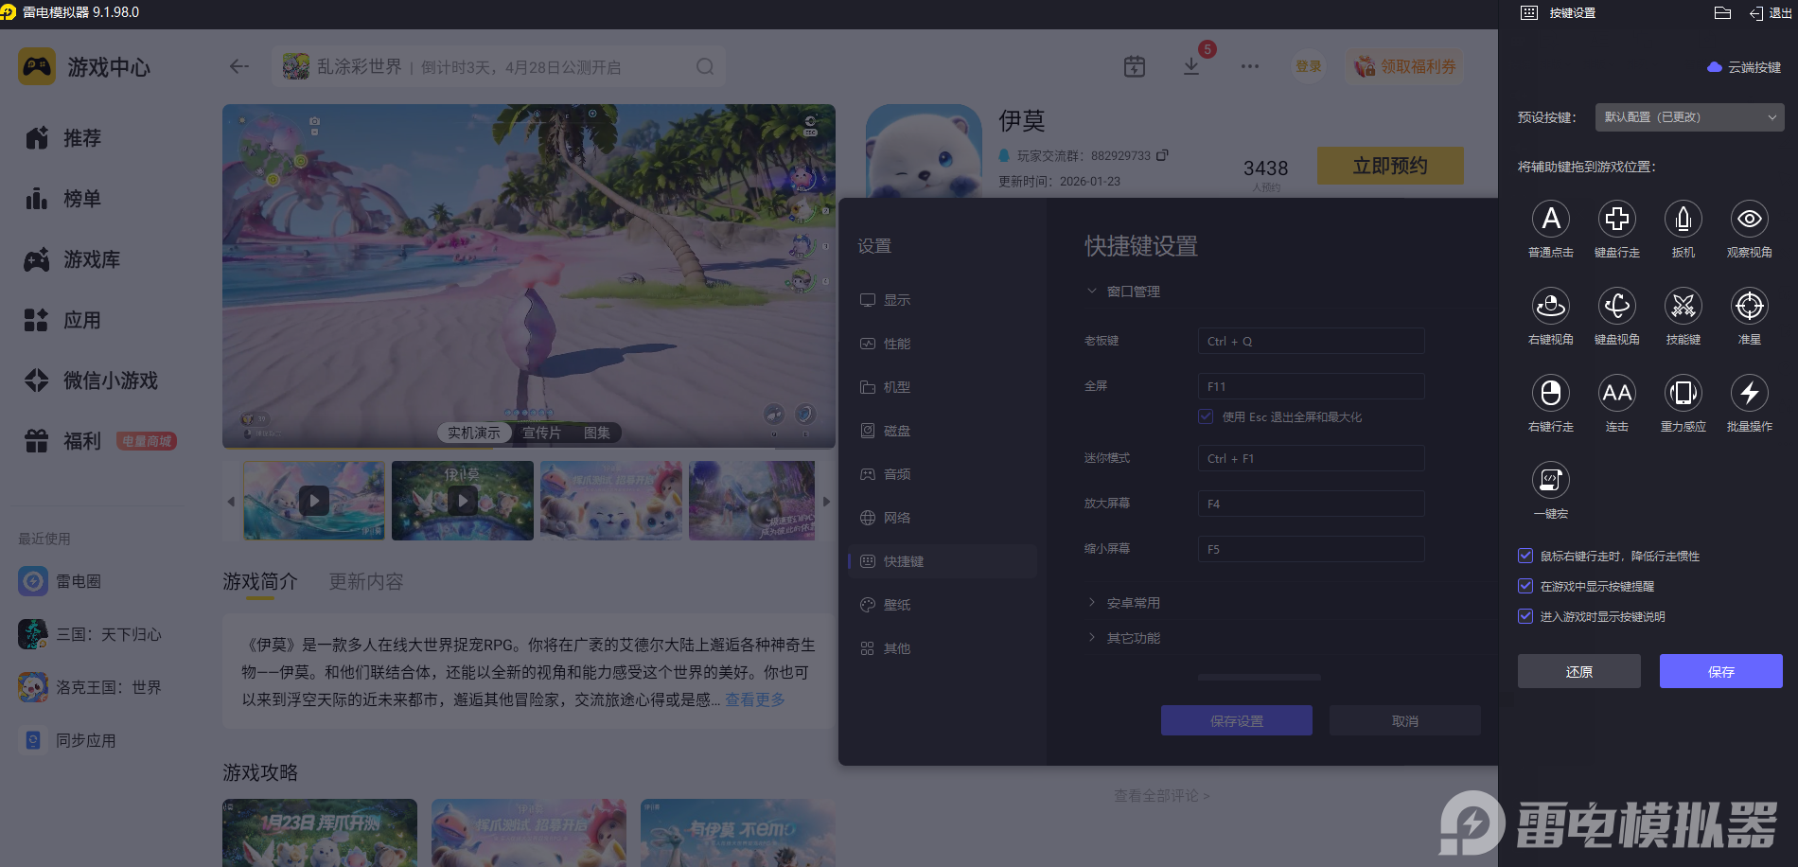Select the 重力感应 gravity sensor icon
The image size is (1798, 867).
[1683, 393]
